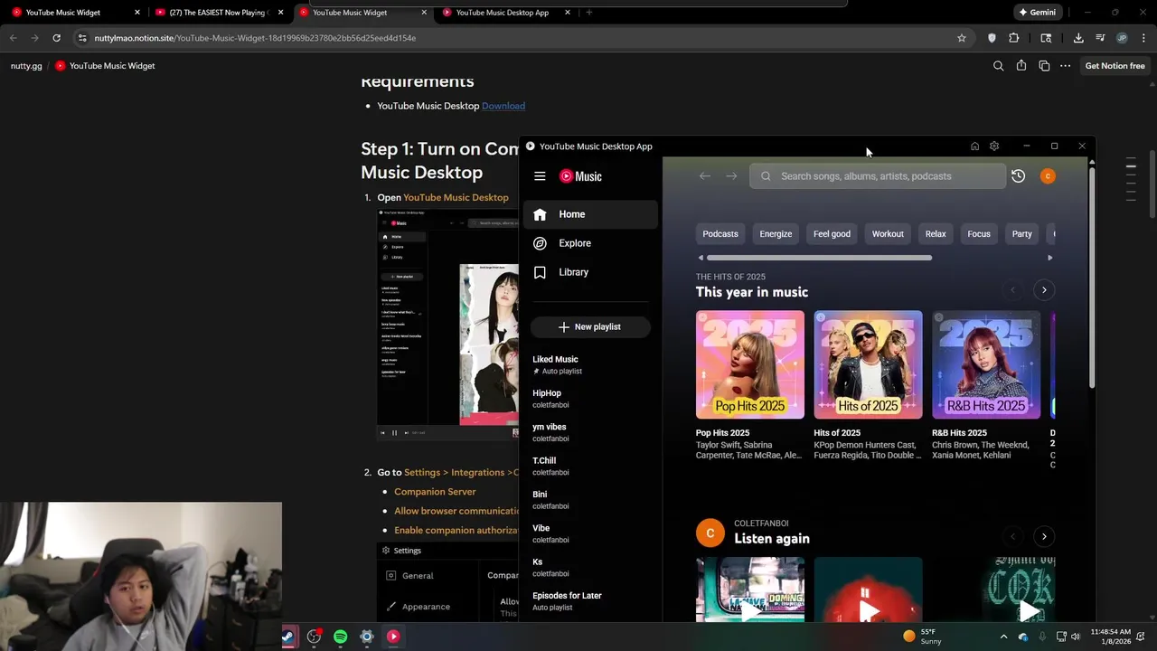Open Steam from the taskbar

pos(288,637)
